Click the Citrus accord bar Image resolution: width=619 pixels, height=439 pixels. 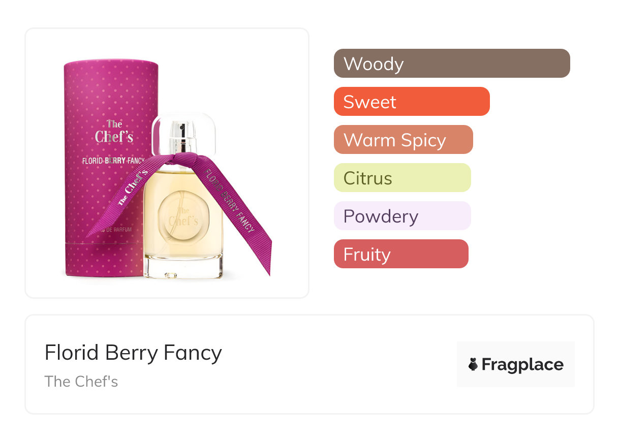click(402, 178)
